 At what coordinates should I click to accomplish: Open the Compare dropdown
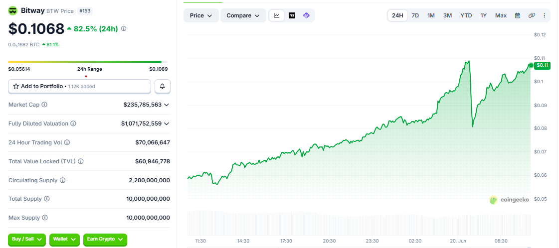click(243, 15)
